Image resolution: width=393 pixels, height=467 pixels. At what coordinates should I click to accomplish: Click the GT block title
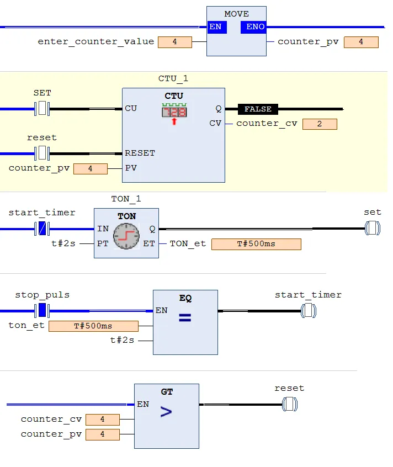pyautogui.click(x=167, y=391)
